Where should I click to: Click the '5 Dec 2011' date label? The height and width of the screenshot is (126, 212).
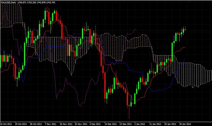coord(95,124)
